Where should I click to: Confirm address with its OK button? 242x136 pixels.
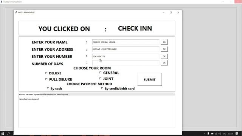tap(164, 49)
